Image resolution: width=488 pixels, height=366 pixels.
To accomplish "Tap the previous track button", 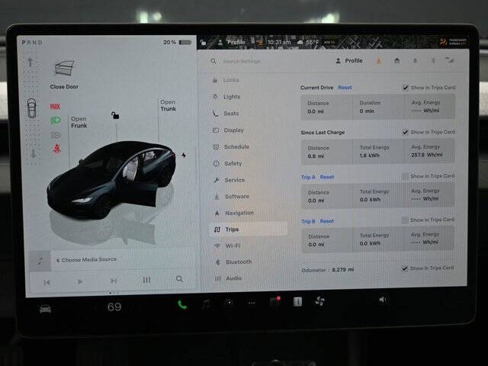I will (47, 282).
